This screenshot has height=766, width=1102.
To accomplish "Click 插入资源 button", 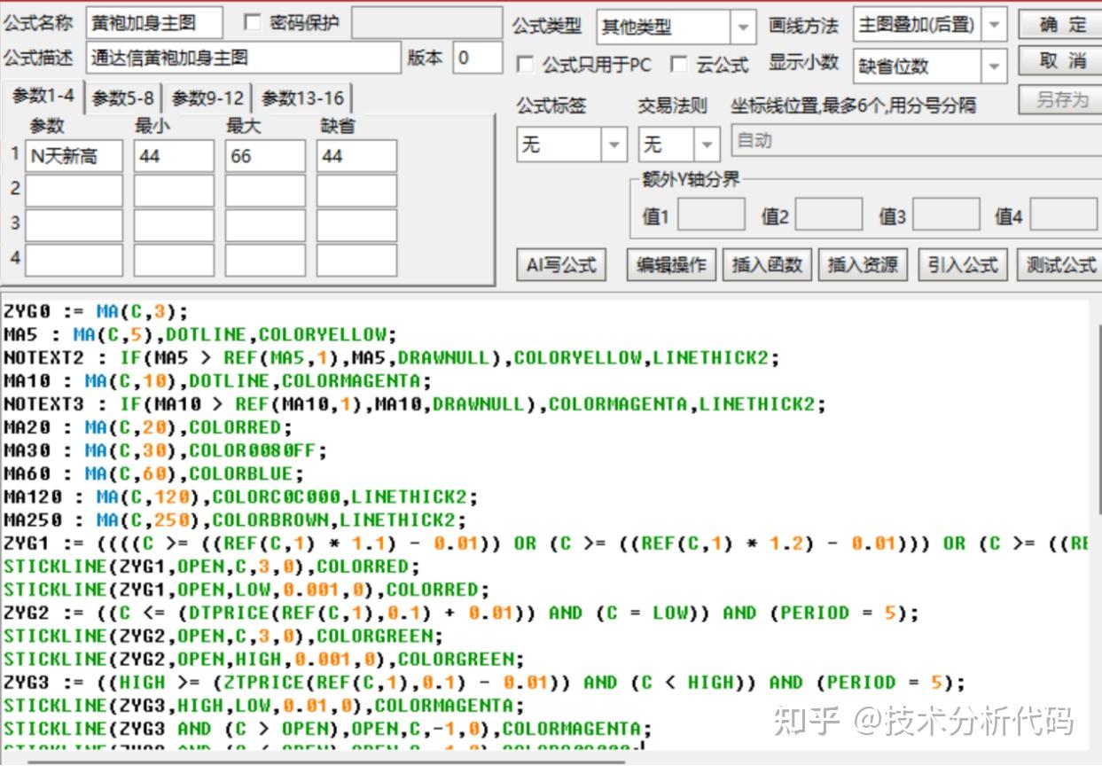I will (863, 264).
